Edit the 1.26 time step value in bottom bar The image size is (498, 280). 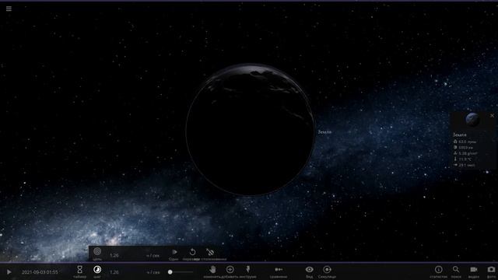(114, 272)
